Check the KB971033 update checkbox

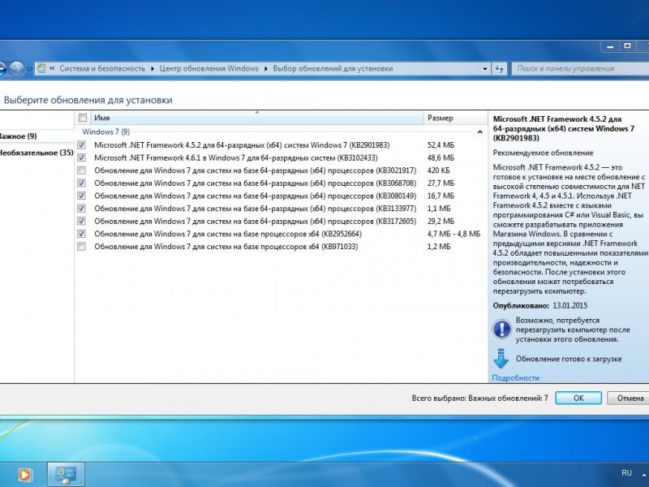(81, 246)
